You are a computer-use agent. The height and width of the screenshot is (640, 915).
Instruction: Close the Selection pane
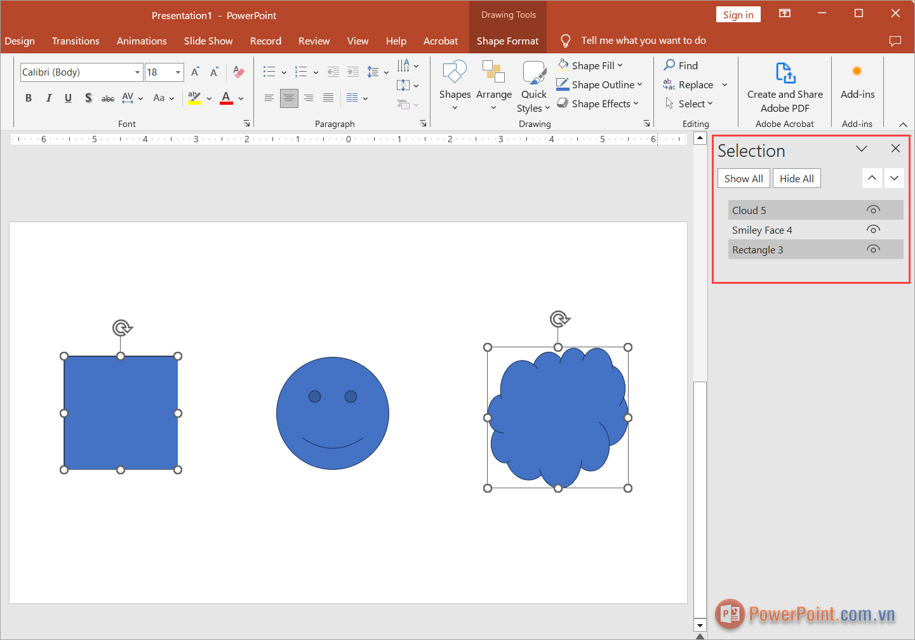pos(895,149)
